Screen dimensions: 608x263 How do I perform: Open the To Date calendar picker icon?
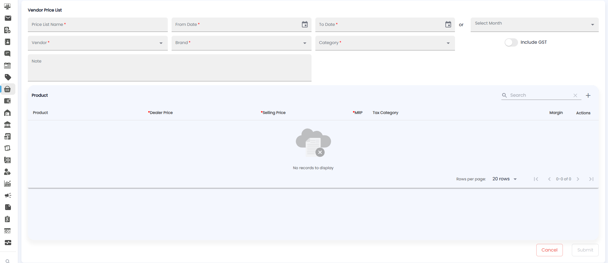click(448, 25)
